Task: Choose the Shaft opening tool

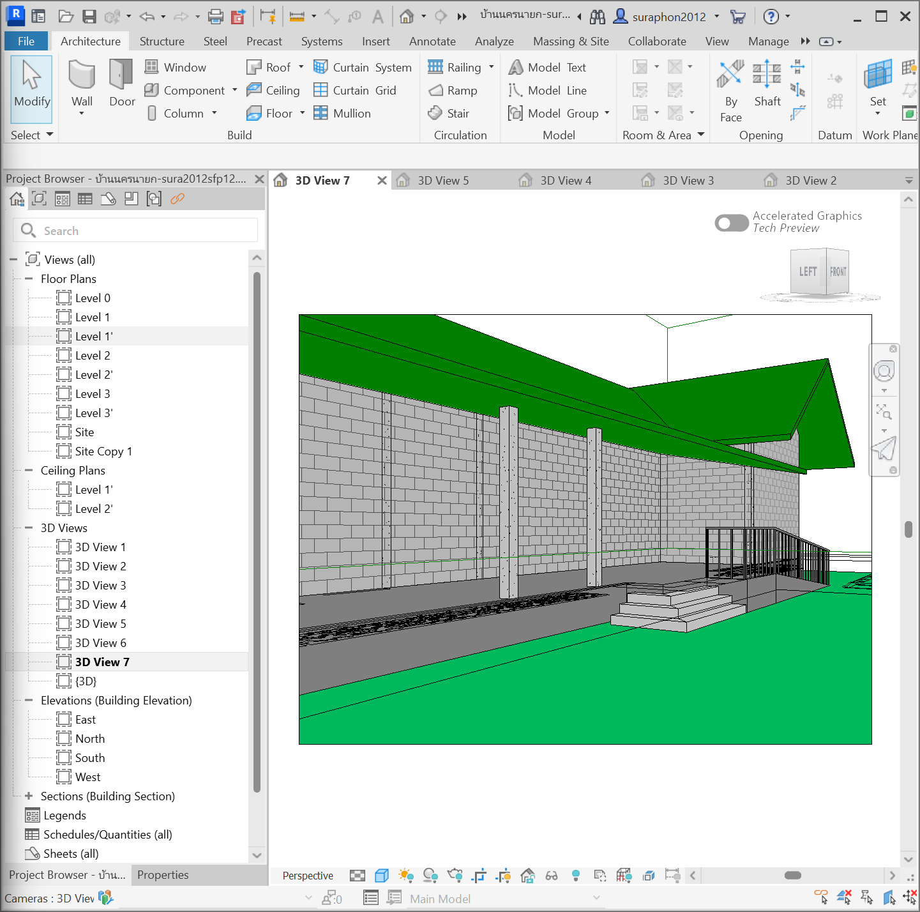Action: point(767,83)
